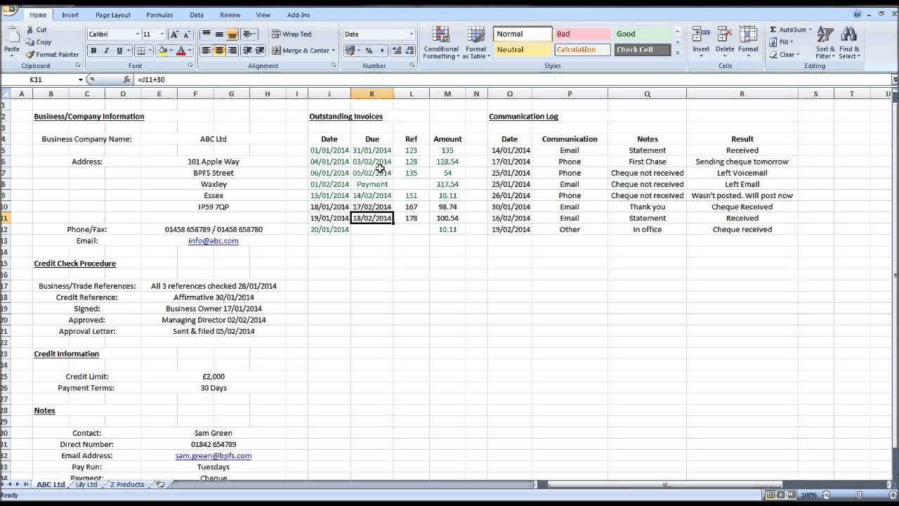
Task: Apply the Check Cell style
Action: point(644,49)
